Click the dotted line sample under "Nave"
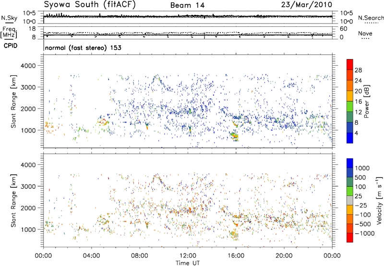Viewport: 384px width, 266px height. click(x=365, y=38)
